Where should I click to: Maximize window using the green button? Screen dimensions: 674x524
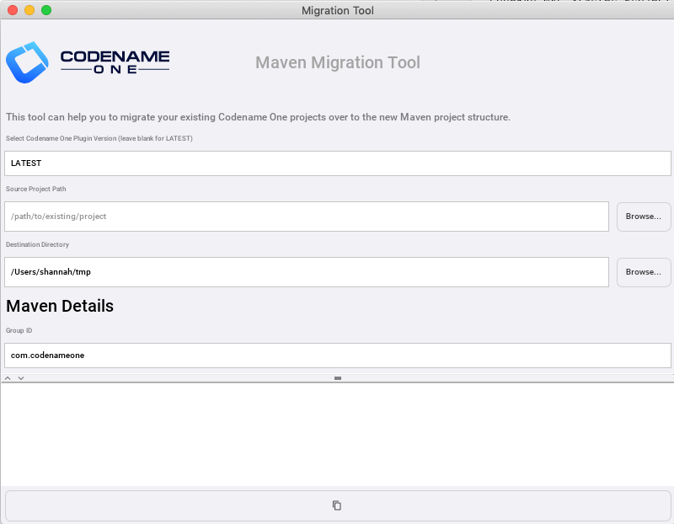click(45, 10)
